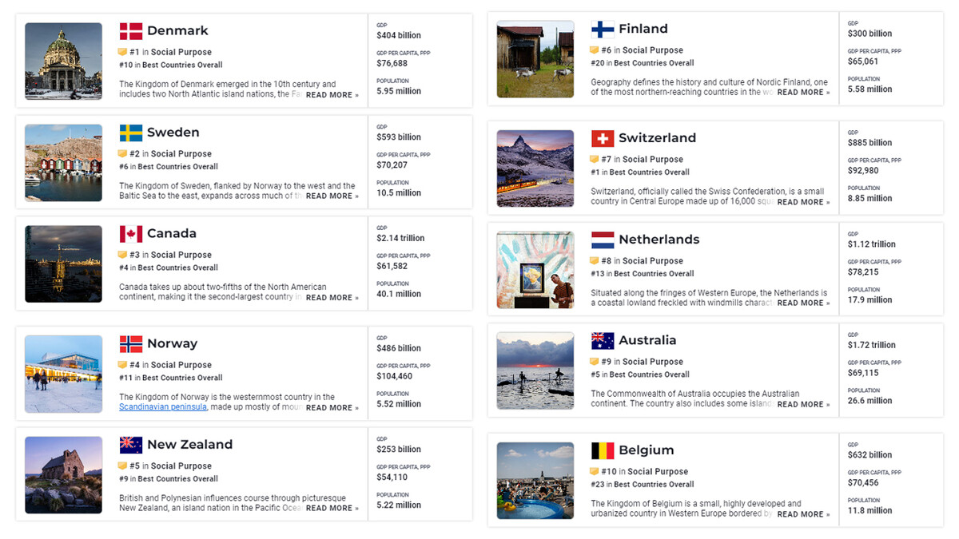Open the New Zealand church thumbnail
The image size is (959, 539).
[63, 475]
